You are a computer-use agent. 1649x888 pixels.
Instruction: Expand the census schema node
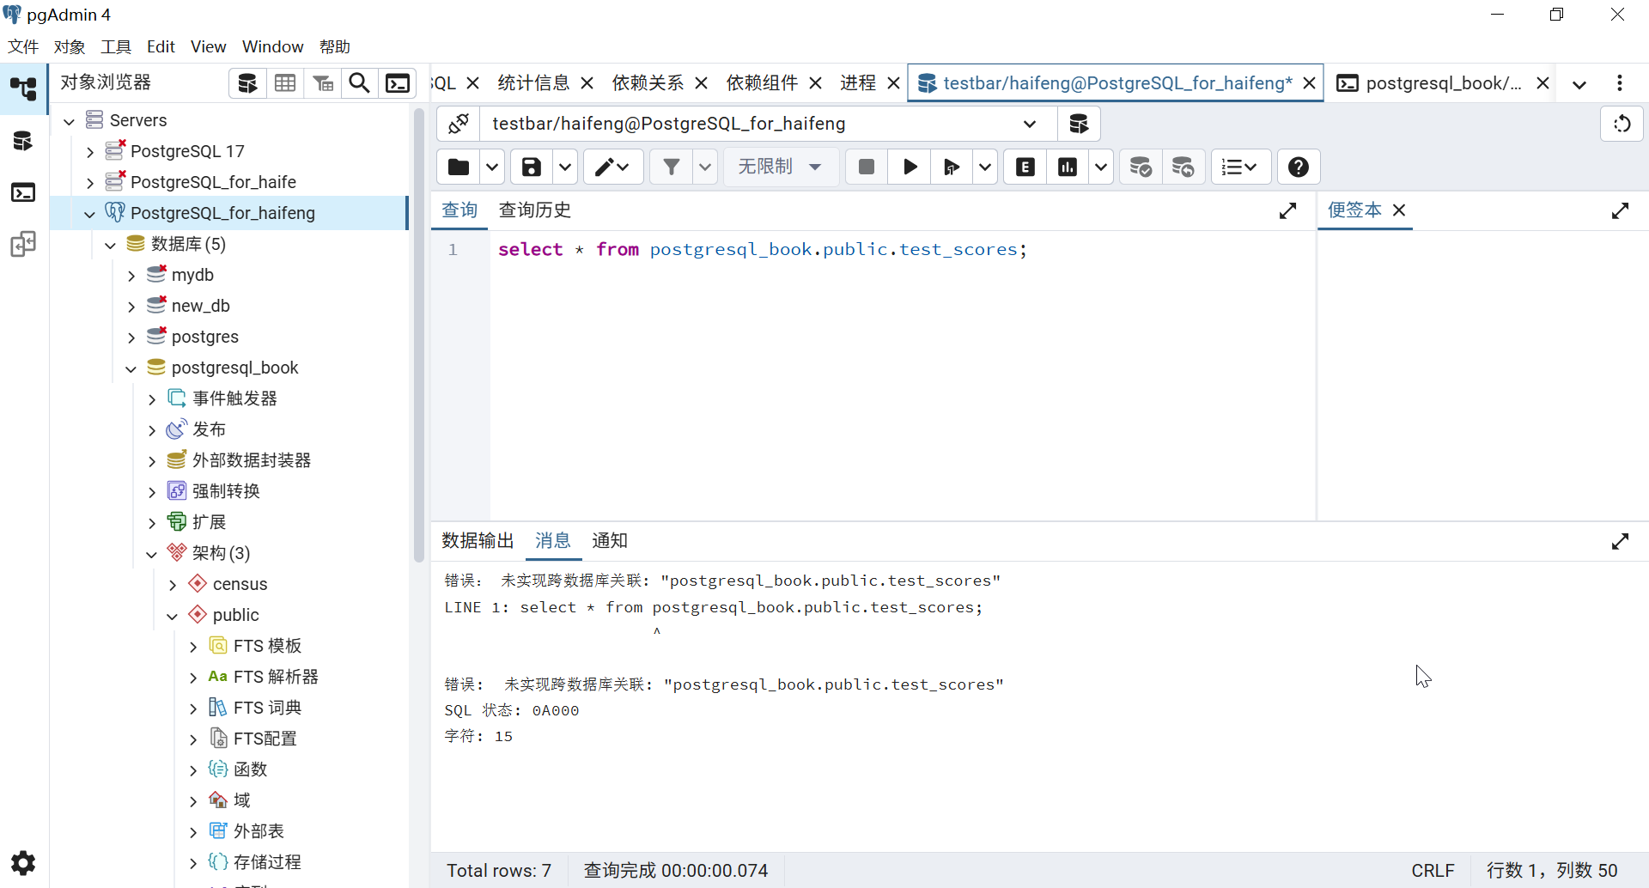pos(173,585)
